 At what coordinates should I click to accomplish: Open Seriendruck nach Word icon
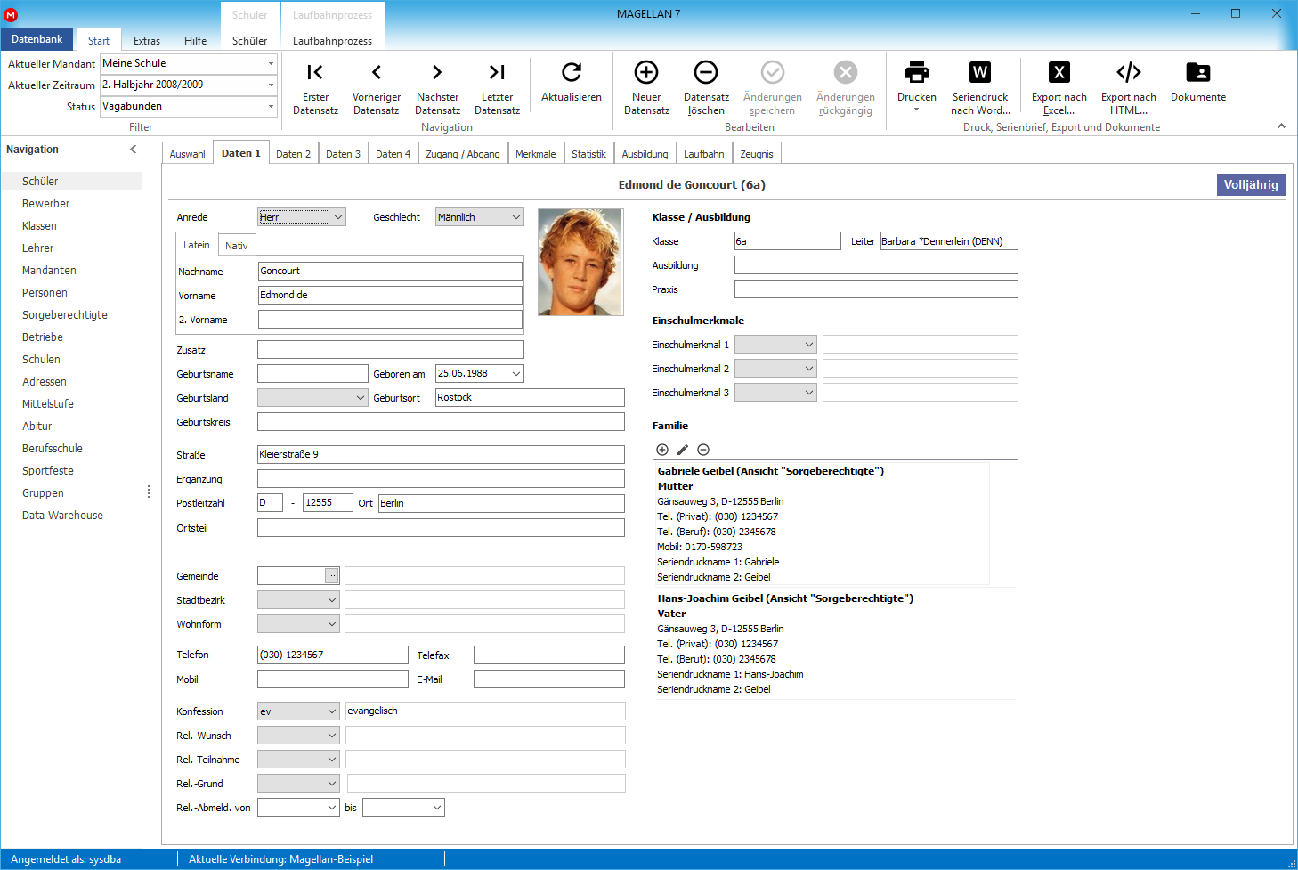click(x=980, y=72)
